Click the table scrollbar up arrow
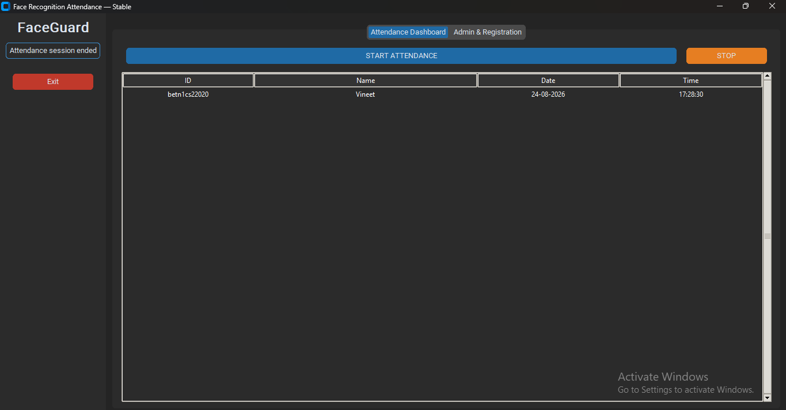786x410 pixels. [767, 76]
